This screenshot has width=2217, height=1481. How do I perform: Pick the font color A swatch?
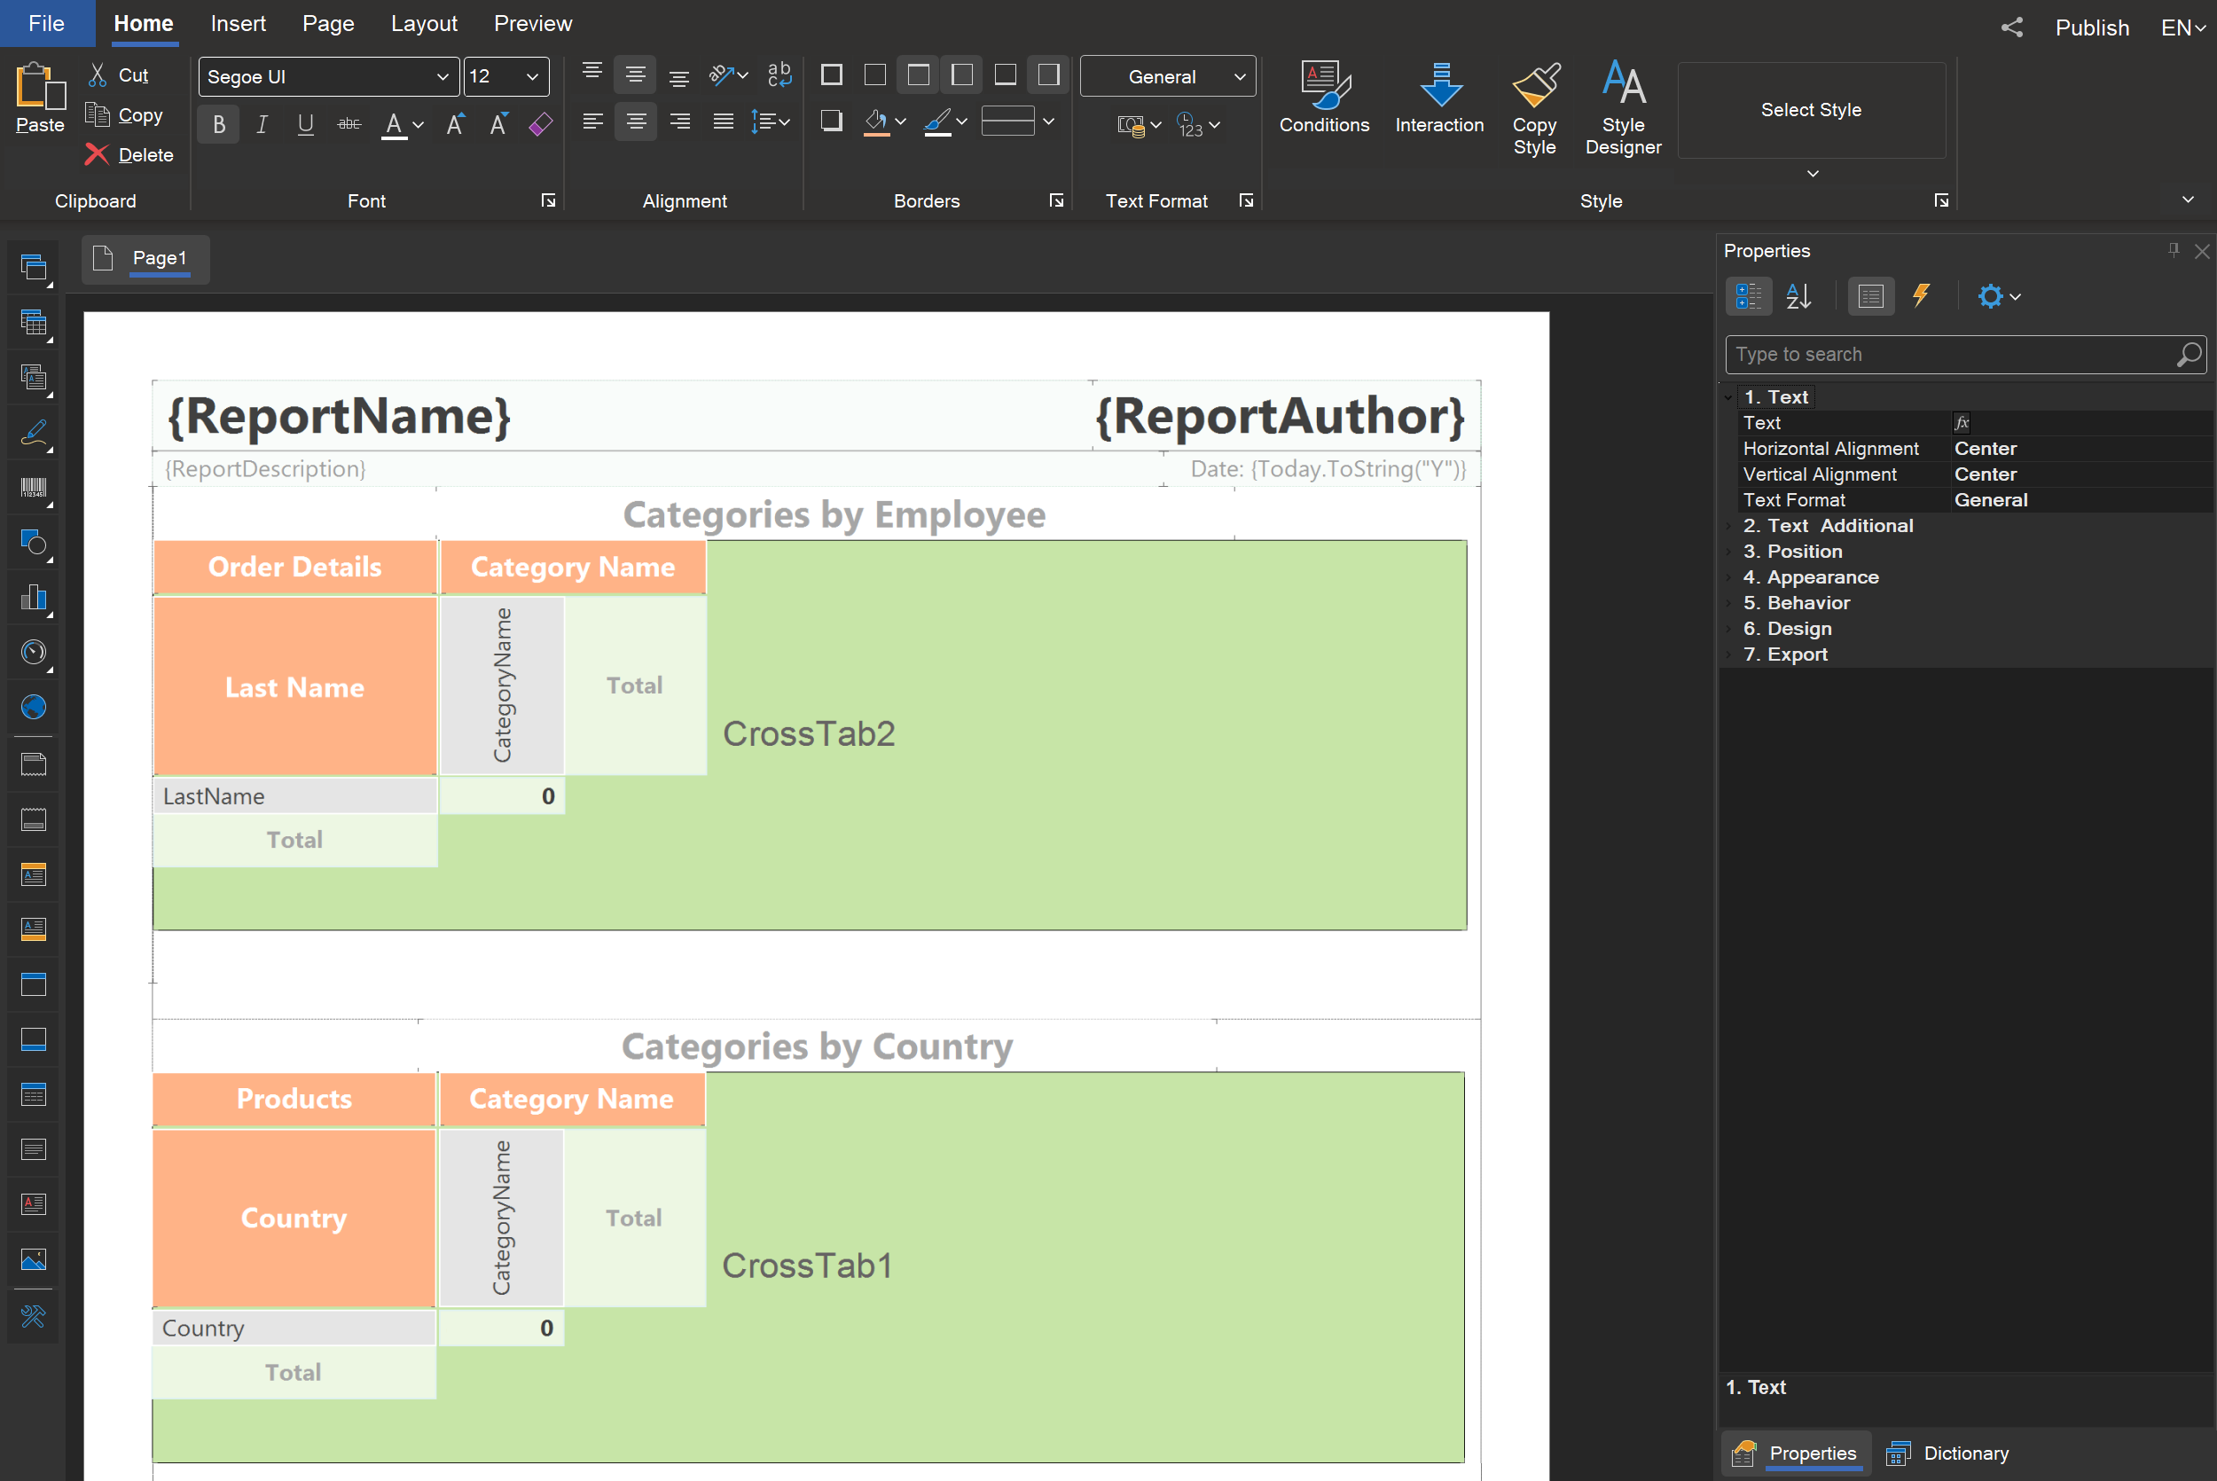394,124
